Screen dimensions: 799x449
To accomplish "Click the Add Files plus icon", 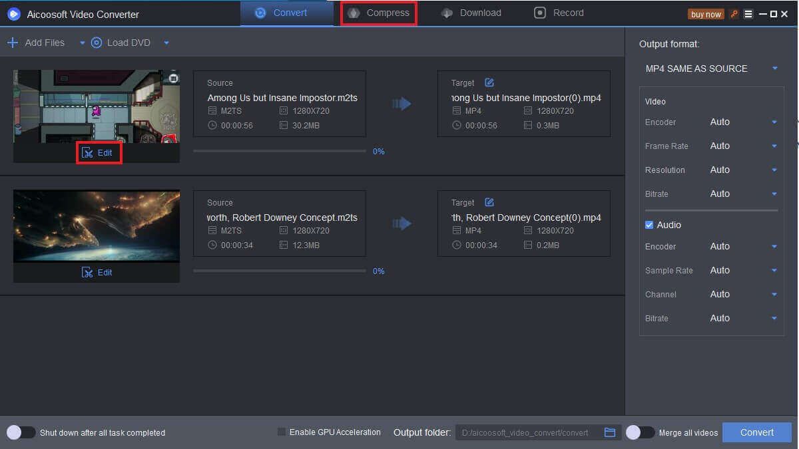I will click(13, 43).
